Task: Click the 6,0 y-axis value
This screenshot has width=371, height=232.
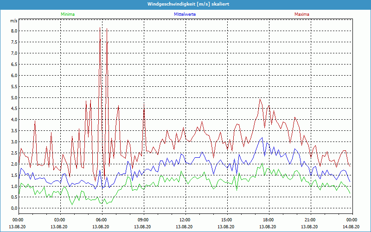Action: pyautogui.click(x=14, y=76)
